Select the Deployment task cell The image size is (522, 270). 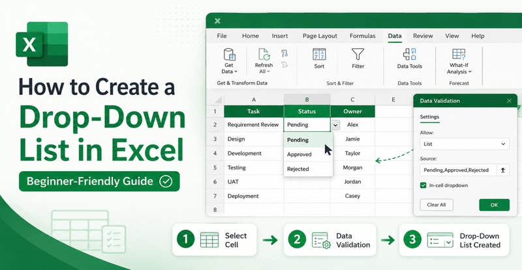tap(254, 196)
